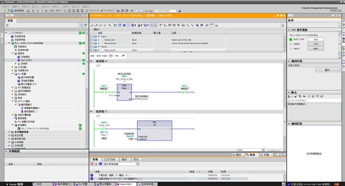This screenshot has height=186, width=345.
Task: Click the checkmark beside 本地模块 row
Action: coord(80,125)
